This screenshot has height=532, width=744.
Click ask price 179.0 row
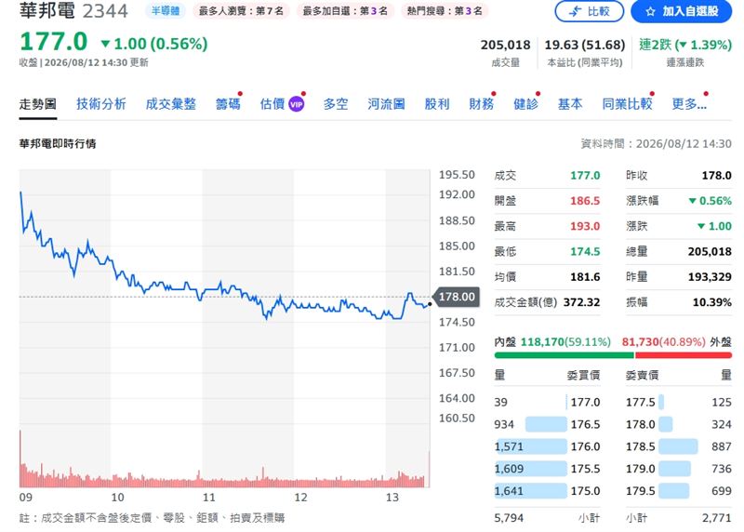pyautogui.click(x=679, y=469)
